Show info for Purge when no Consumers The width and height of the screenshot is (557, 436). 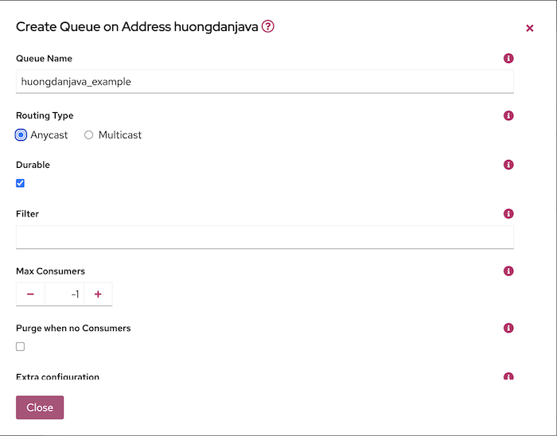[x=508, y=328]
